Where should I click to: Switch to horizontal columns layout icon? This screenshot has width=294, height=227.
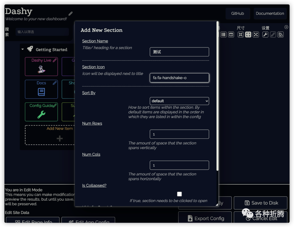231,35
